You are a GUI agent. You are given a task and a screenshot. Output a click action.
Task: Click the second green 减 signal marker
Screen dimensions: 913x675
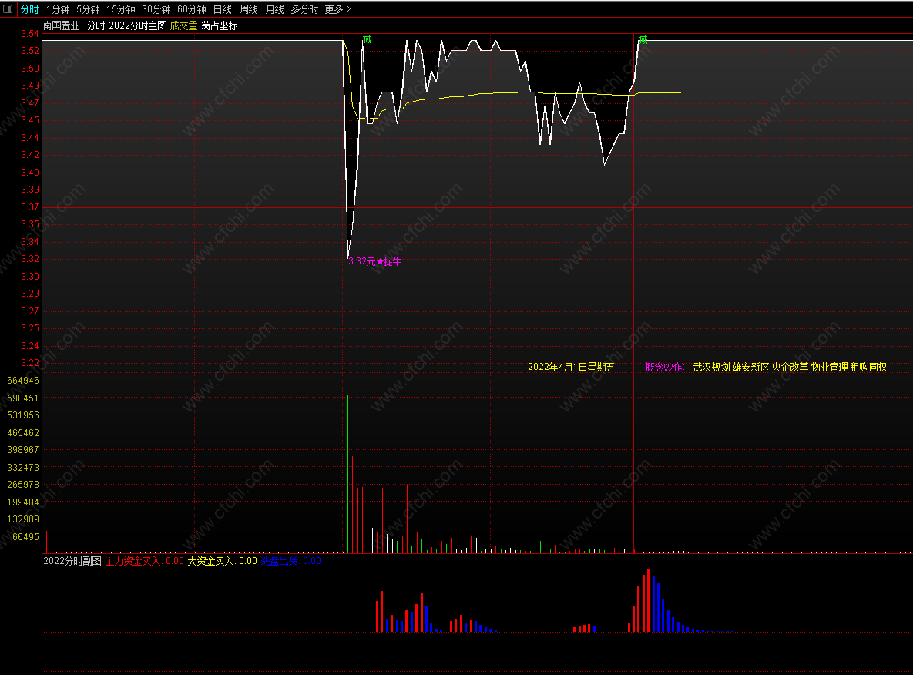[x=643, y=39]
